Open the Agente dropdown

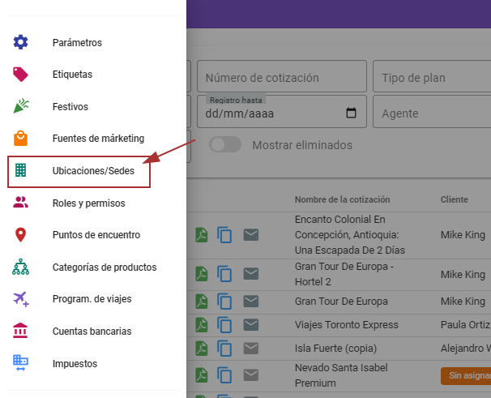431,113
